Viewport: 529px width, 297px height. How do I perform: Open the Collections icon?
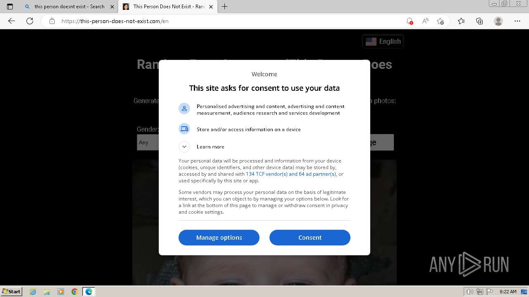click(x=479, y=21)
